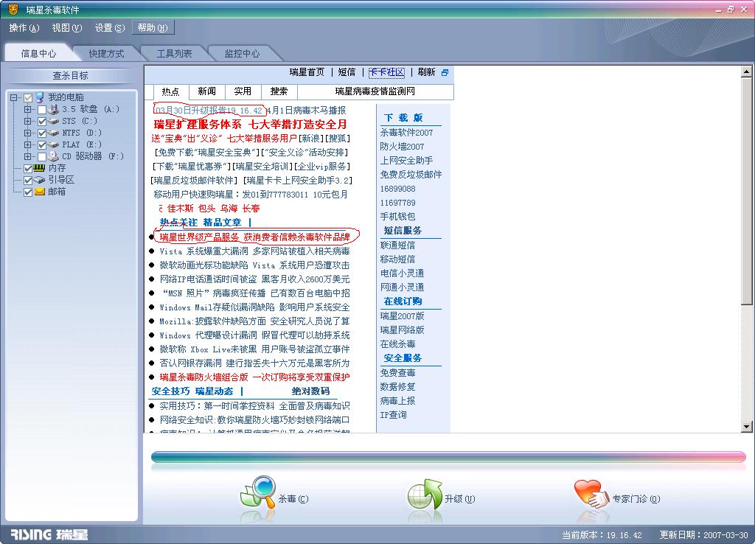The image size is (755, 544).
Task: Click the 免费查毒 link
Action: 397,372
